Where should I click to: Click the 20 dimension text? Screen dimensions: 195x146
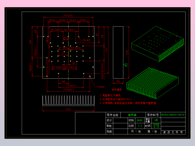[74, 63]
